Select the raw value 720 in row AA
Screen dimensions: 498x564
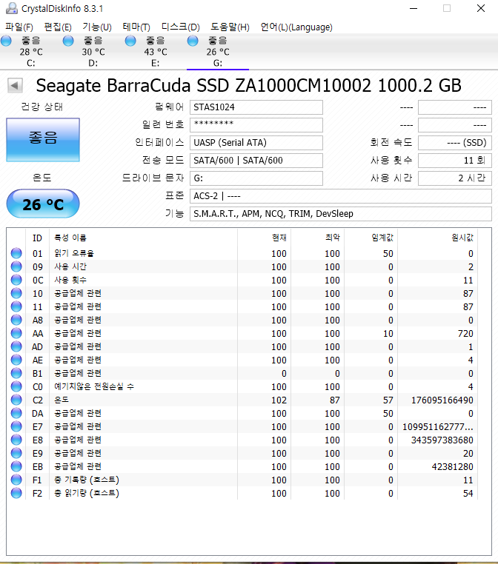465,333
